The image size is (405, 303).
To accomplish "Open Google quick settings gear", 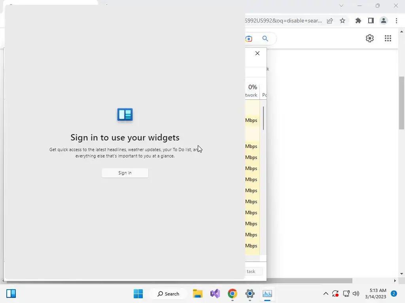I will click(370, 38).
